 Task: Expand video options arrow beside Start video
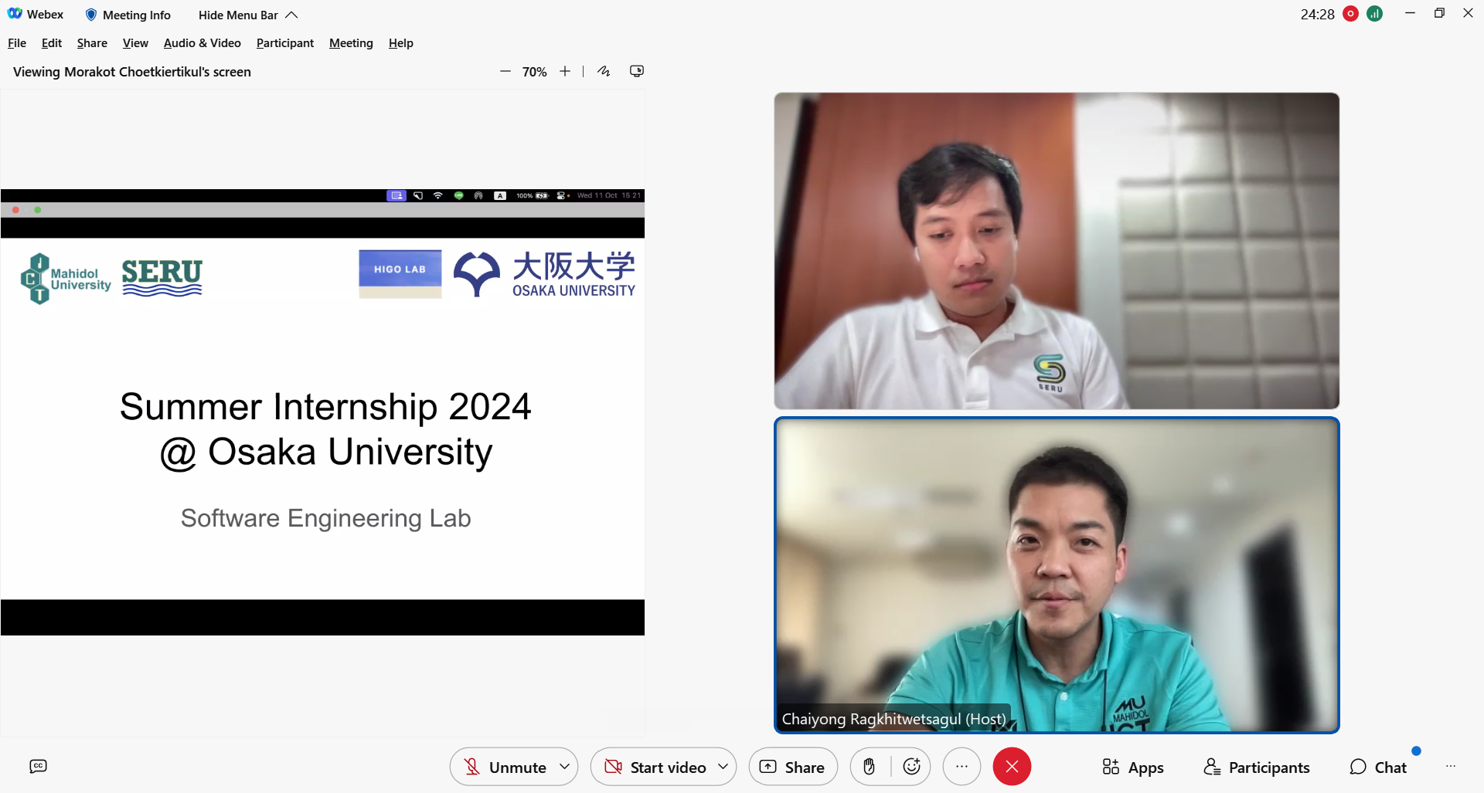(723, 767)
